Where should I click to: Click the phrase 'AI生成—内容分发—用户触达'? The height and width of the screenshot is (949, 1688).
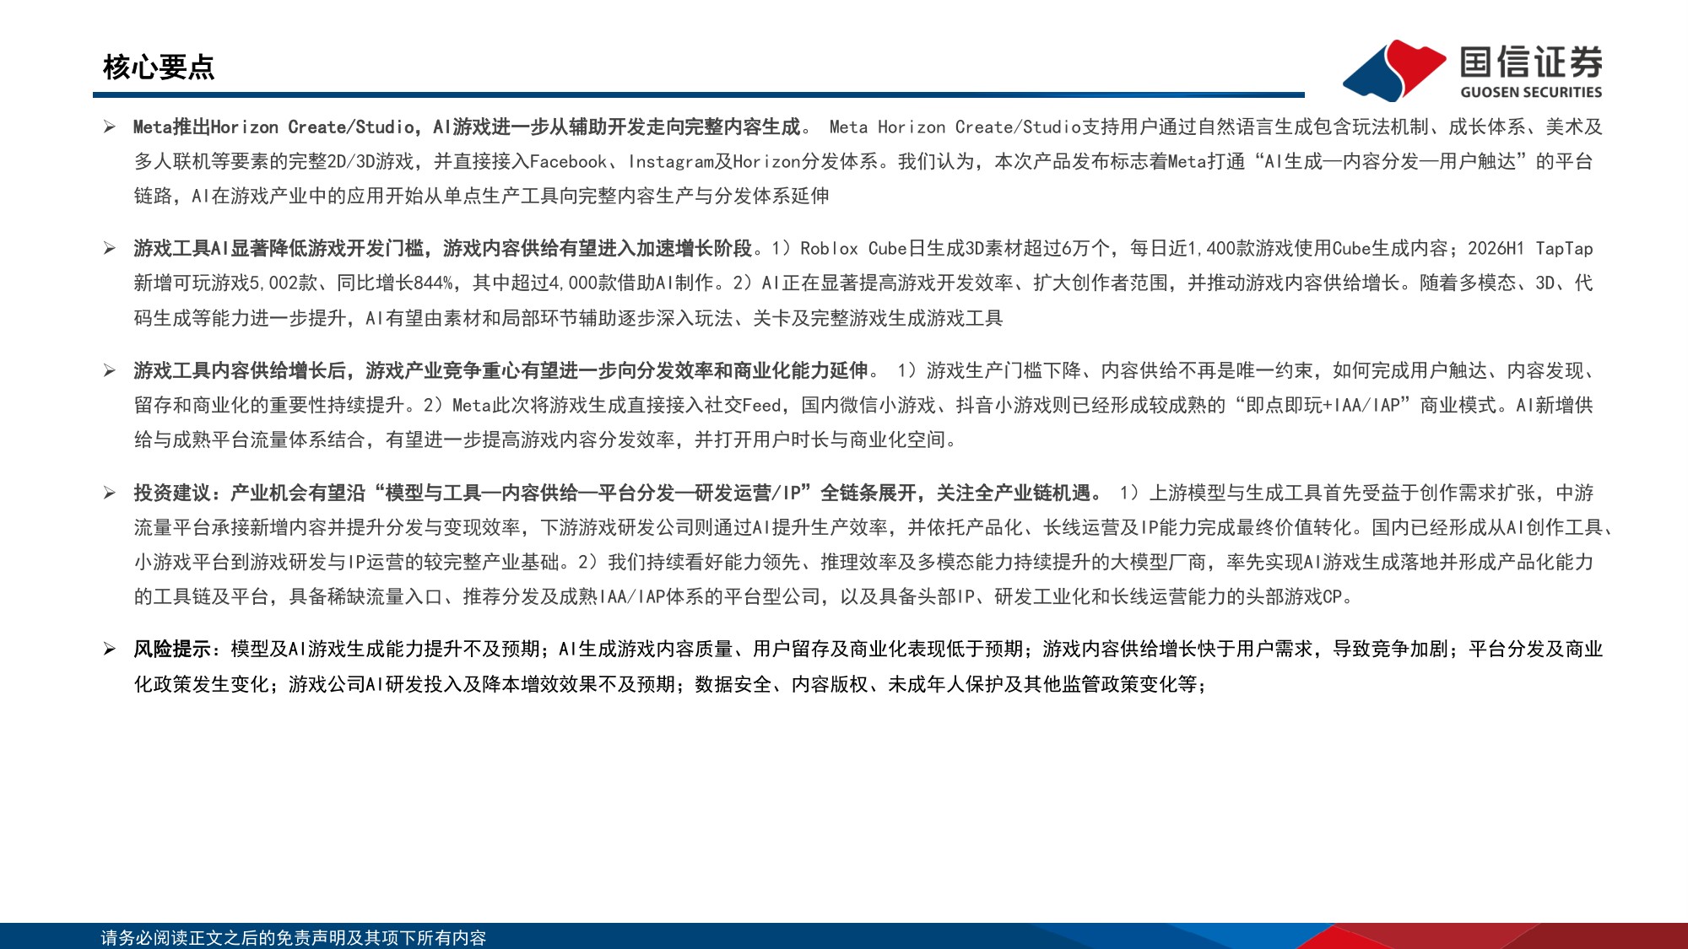click(x=1390, y=162)
